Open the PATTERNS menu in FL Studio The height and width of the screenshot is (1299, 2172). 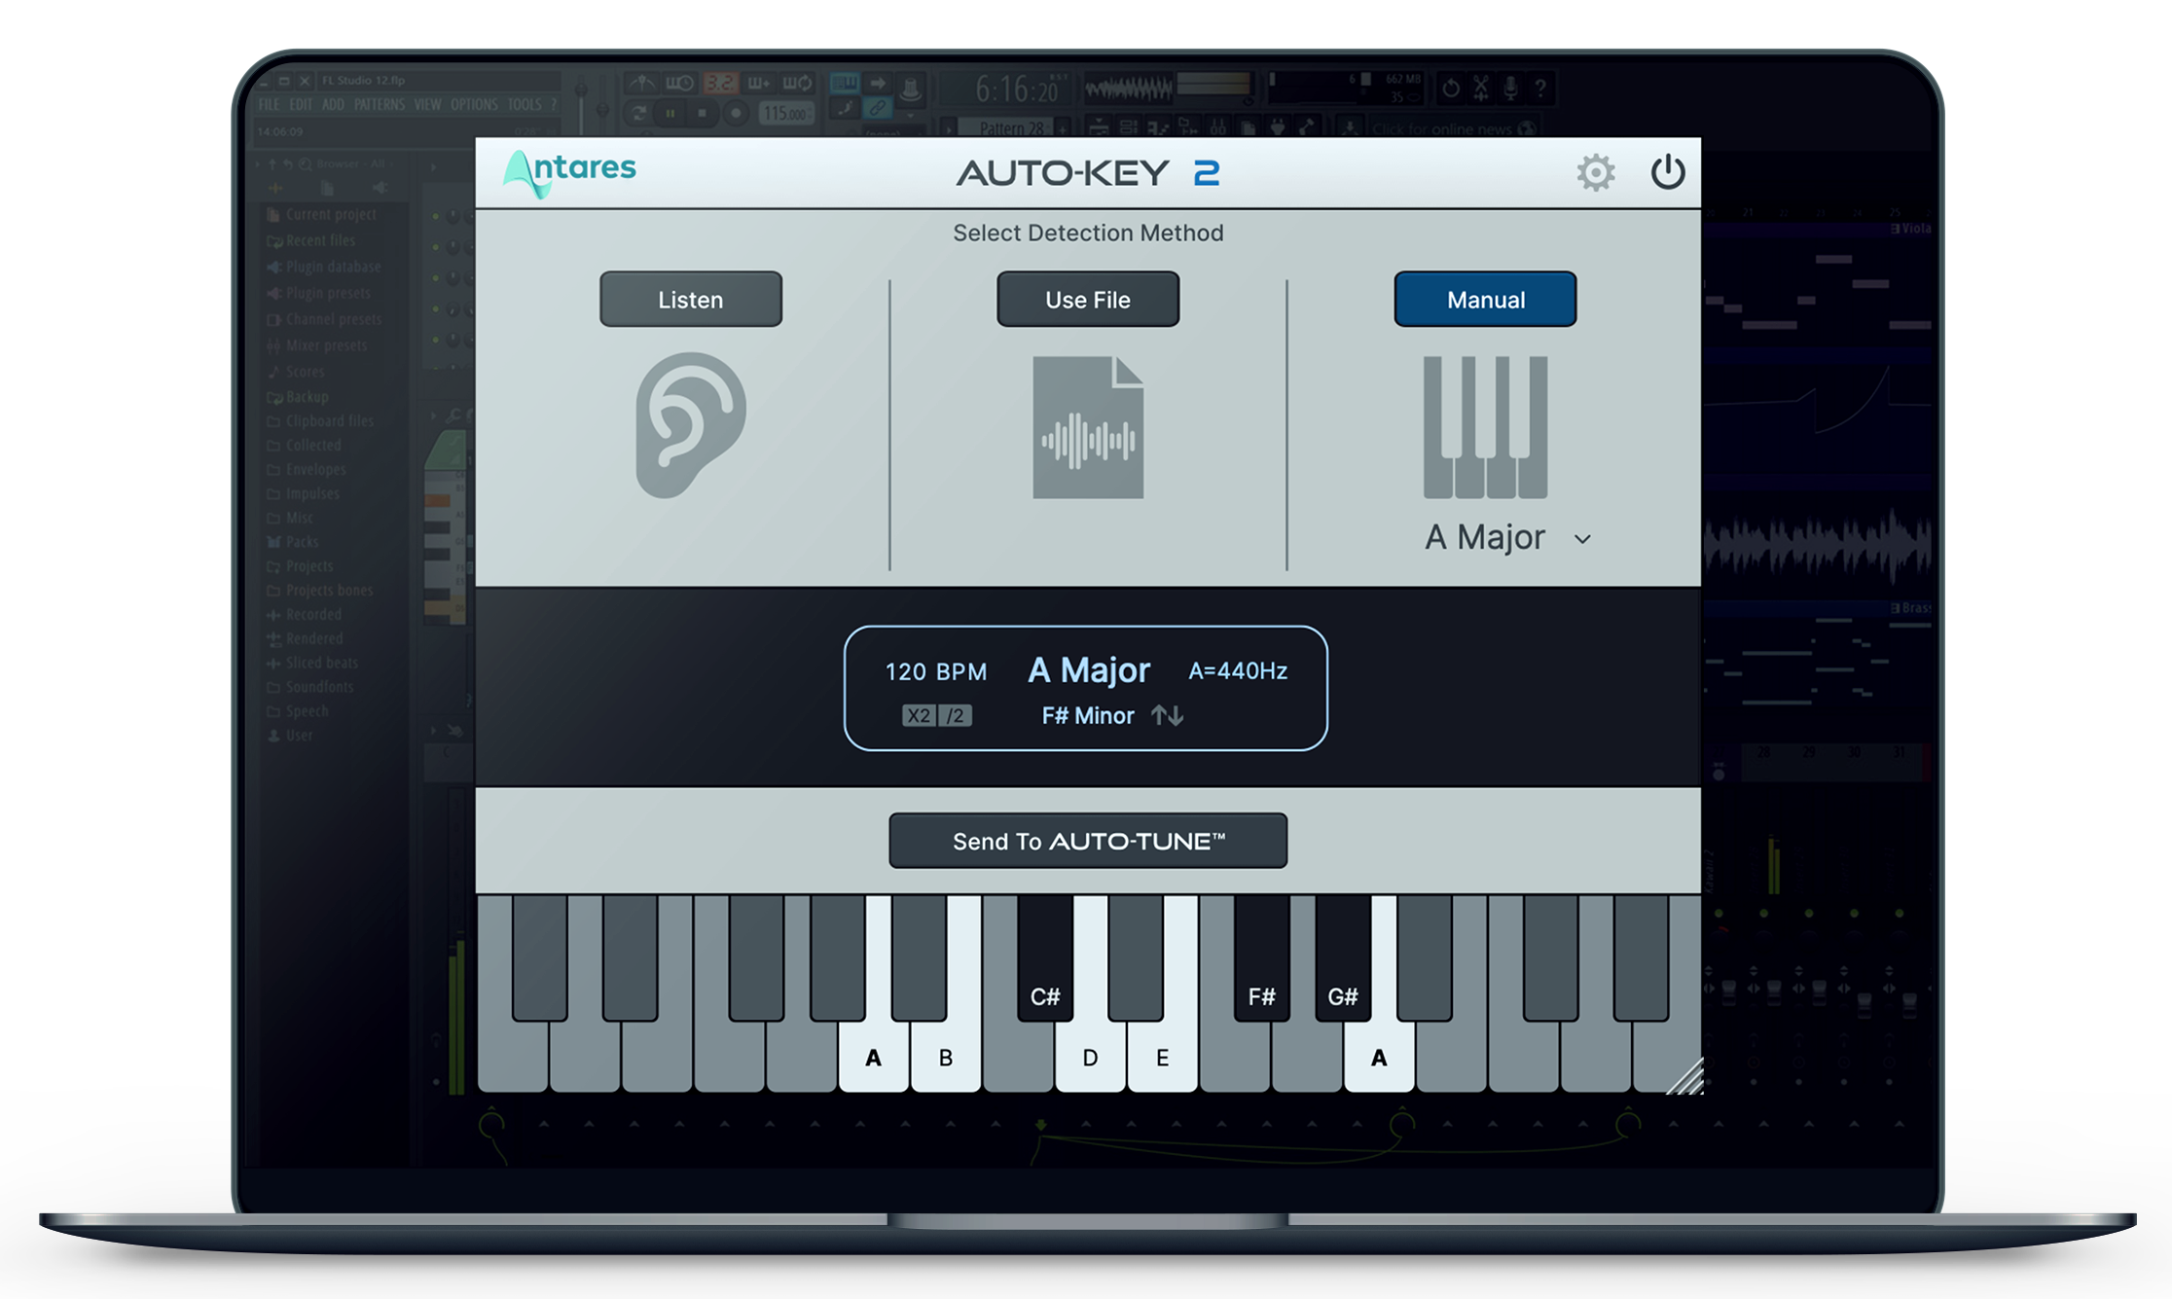click(381, 104)
